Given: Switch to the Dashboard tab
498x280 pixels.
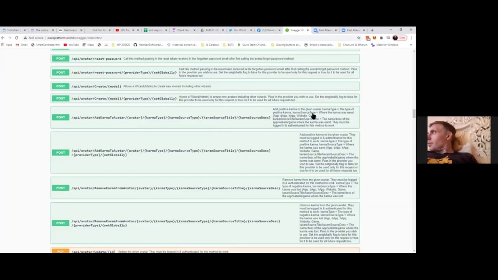Looking at the screenshot, I should click(x=70, y=30).
